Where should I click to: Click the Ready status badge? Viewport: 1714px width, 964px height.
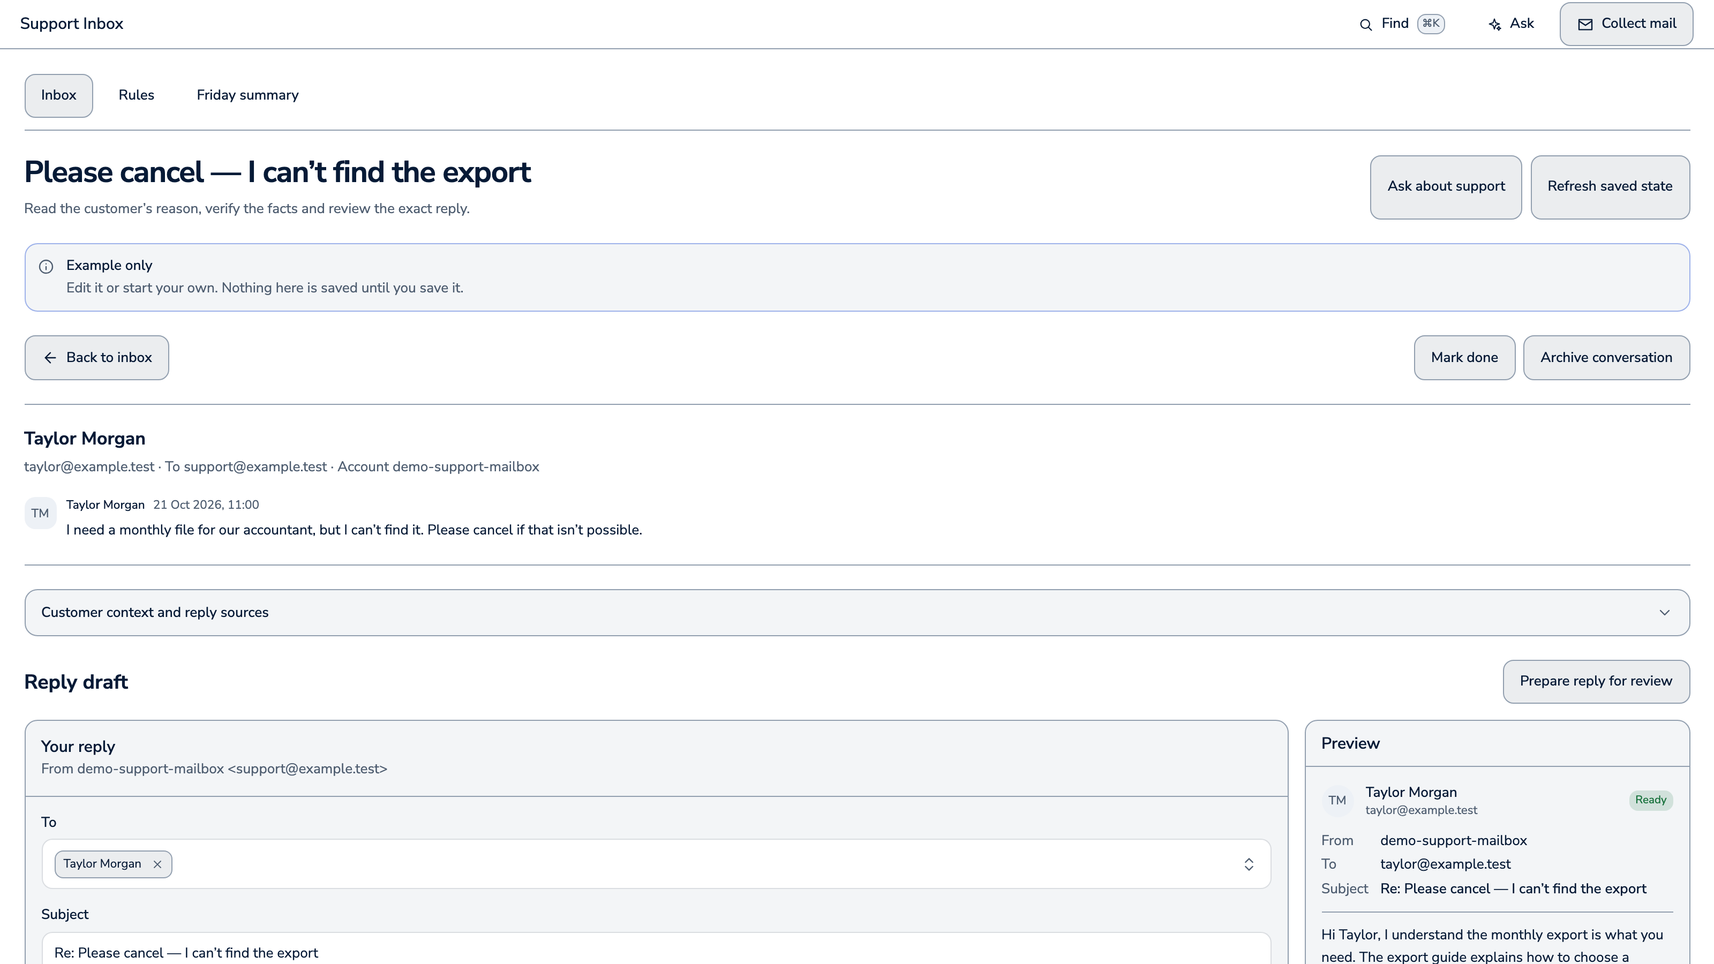pos(1651,800)
